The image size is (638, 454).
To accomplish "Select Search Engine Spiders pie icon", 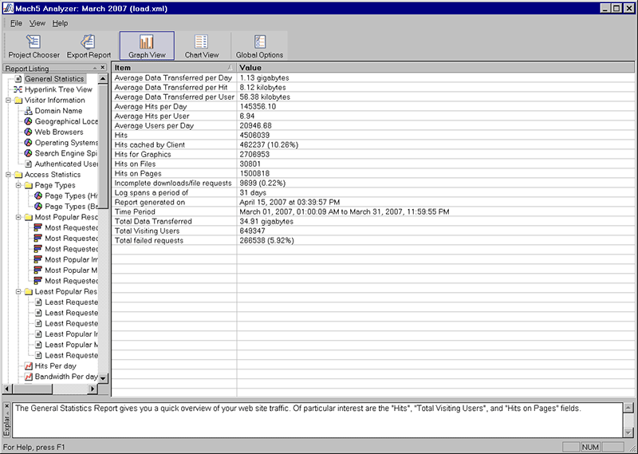I will pos(28,153).
